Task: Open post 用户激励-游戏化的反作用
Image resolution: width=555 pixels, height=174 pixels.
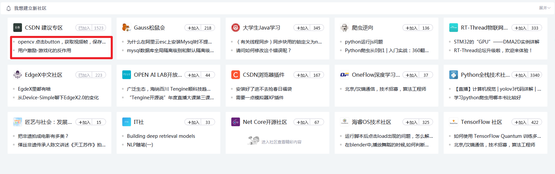Action: (x=45, y=50)
